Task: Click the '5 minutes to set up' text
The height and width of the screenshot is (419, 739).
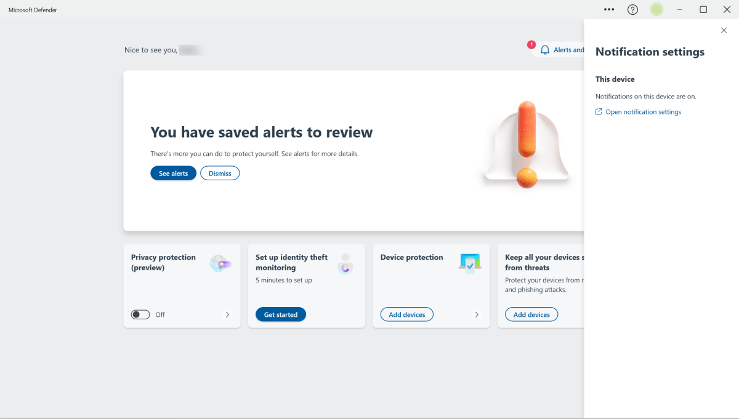Action: tap(284, 281)
